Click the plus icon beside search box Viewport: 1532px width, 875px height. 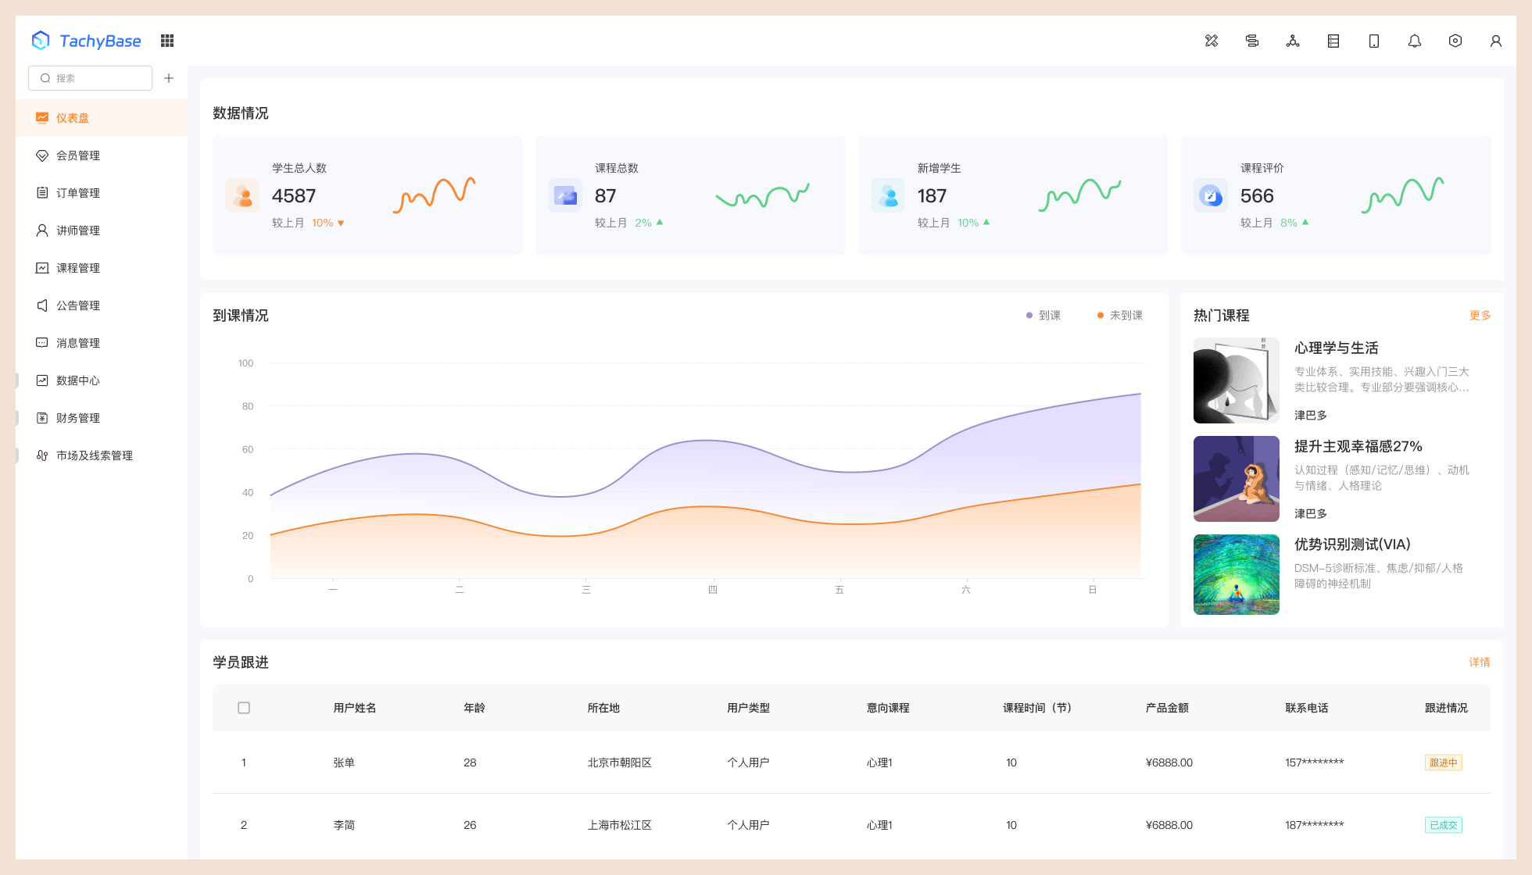coord(169,78)
